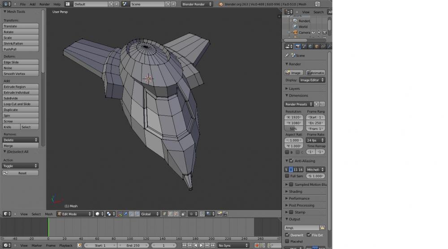Click the Blender logo icon in header

(220, 4)
